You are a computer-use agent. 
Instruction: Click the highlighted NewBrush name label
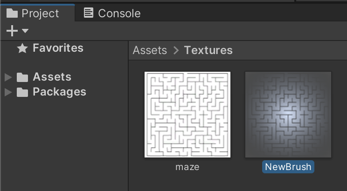288,167
